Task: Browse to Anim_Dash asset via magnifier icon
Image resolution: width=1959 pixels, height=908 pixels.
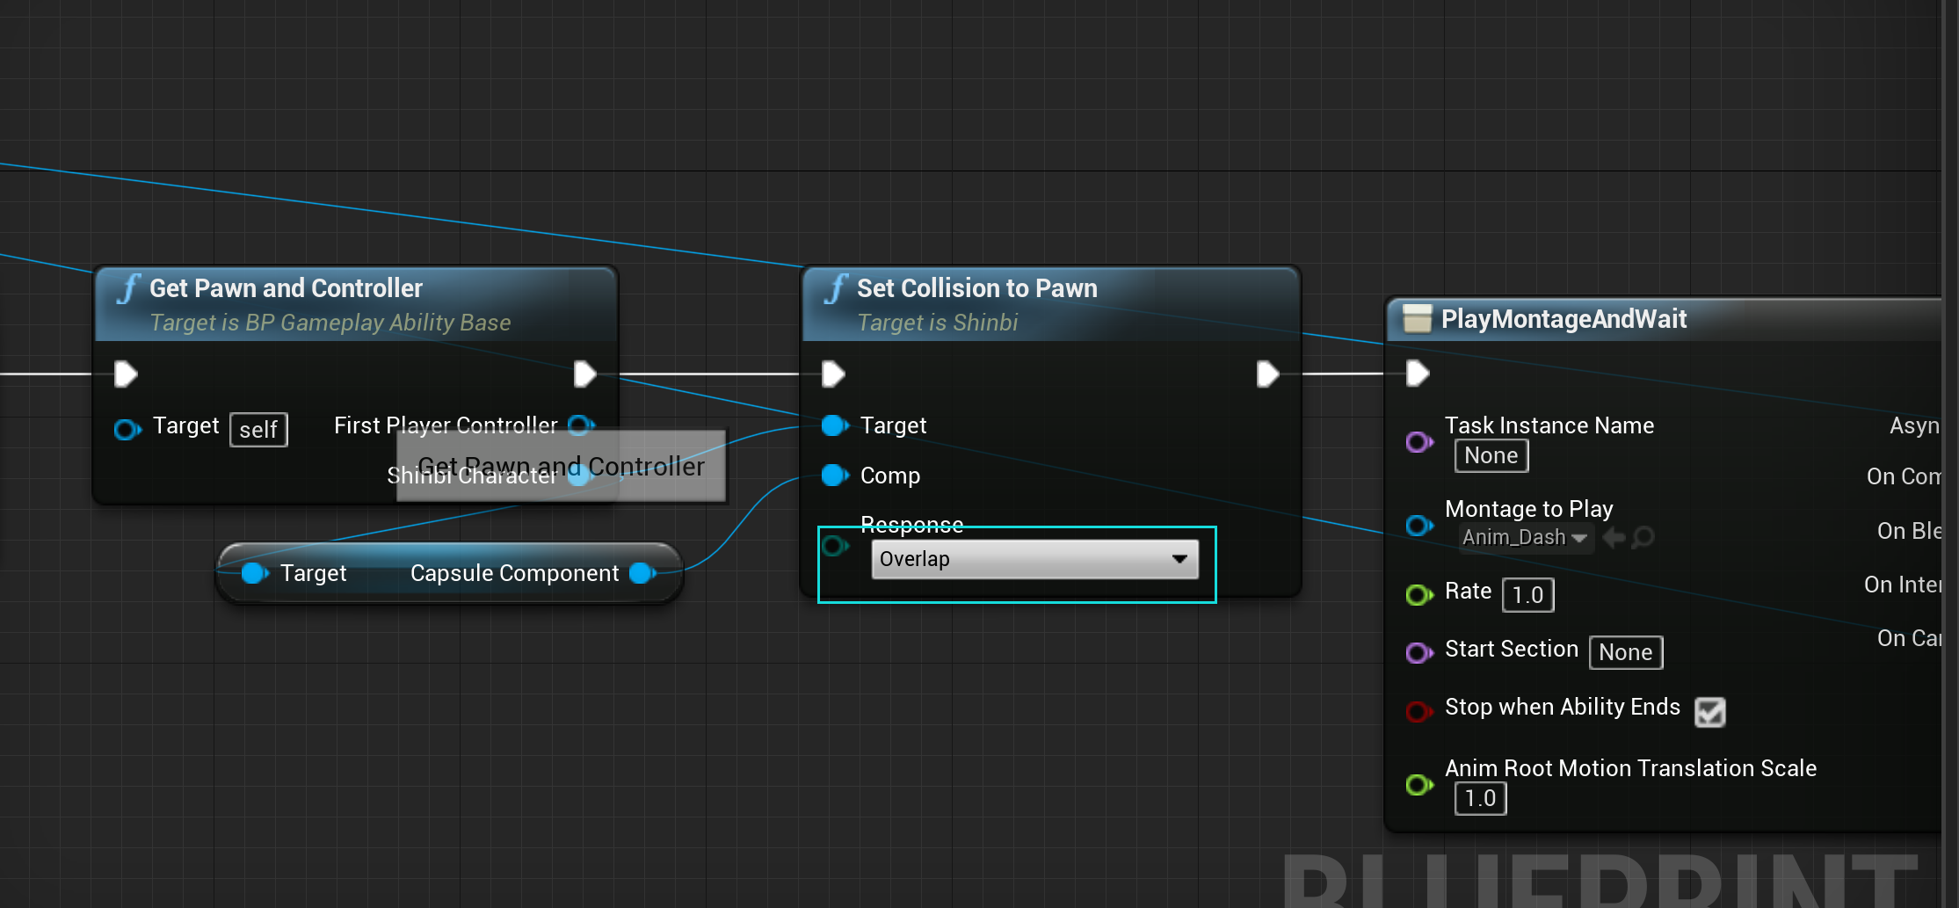Action: [x=1643, y=537]
